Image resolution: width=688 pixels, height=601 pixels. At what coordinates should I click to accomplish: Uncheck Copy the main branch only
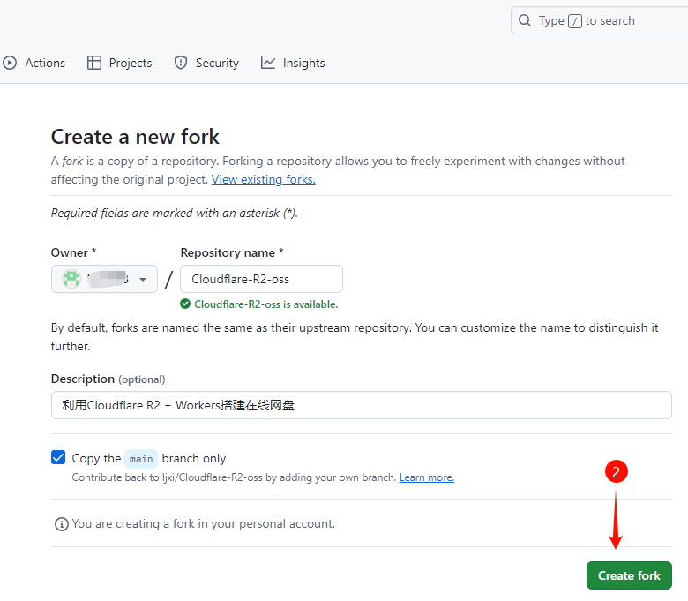58,457
